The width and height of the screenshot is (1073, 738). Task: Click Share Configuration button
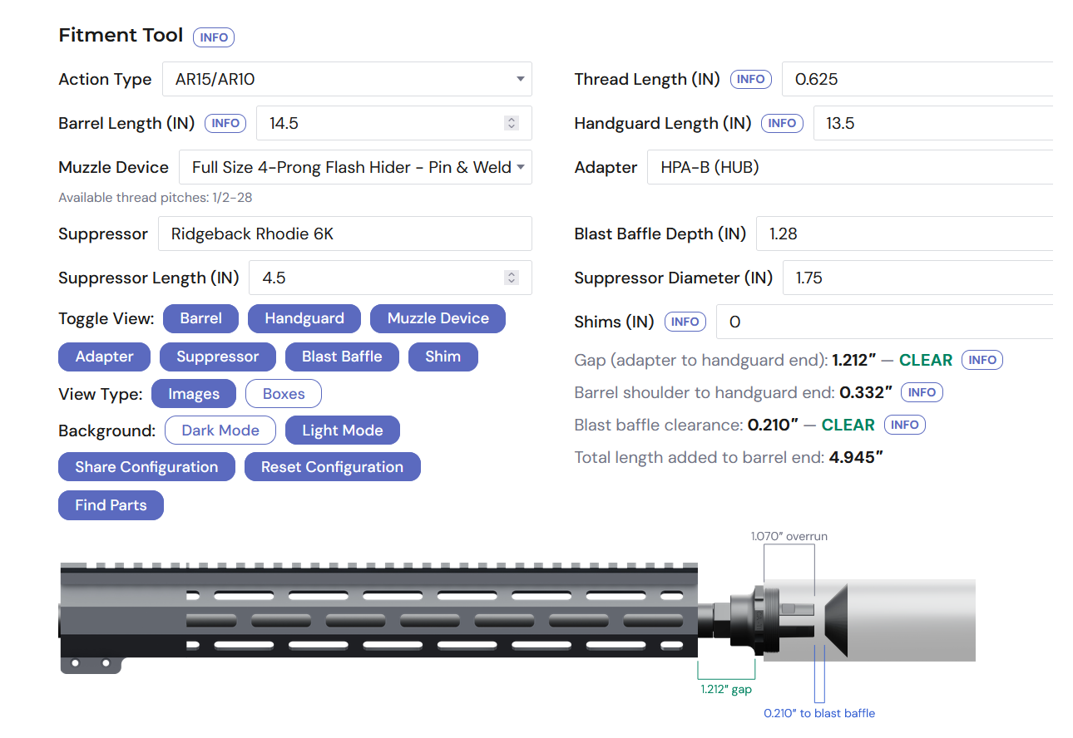146,467
